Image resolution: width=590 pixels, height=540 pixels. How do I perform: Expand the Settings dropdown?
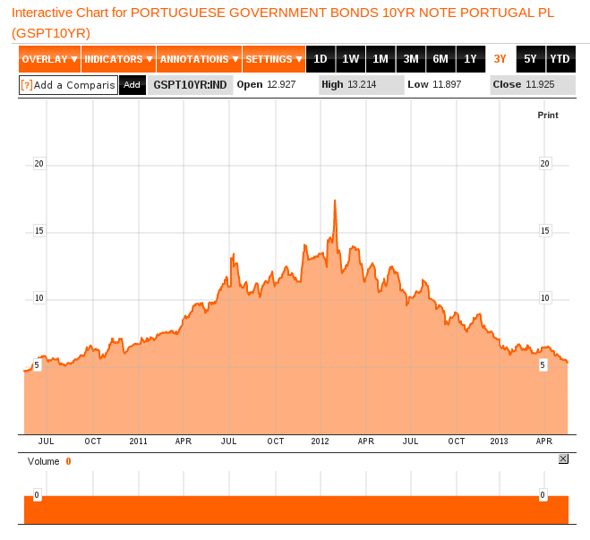click(274, 59)
